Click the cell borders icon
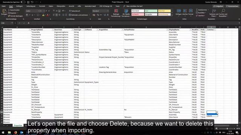This screenshot has width=241, height=135. 38,15
